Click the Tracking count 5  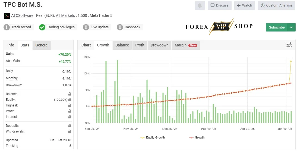coord(70,146)
